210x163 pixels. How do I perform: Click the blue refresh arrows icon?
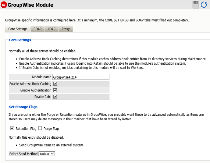204,5
